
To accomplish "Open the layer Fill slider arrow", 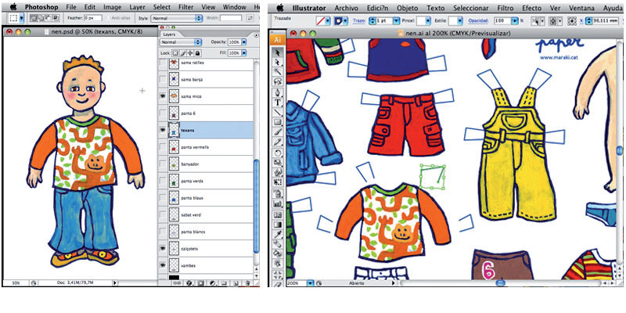I will [x=244, y=52].
